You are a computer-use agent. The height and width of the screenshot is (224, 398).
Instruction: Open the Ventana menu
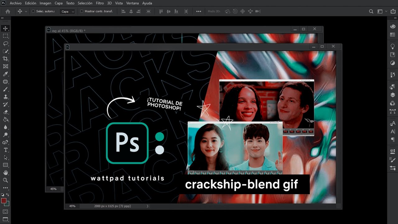point(132,3)
